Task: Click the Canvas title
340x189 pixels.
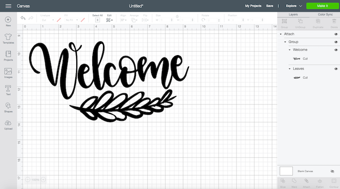Action: [x=23, y=6]
